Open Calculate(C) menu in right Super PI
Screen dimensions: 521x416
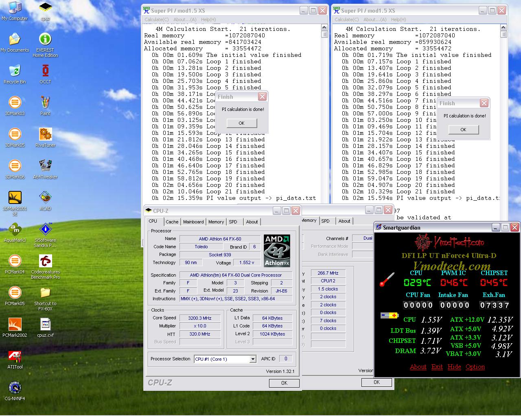coord(346,19)
